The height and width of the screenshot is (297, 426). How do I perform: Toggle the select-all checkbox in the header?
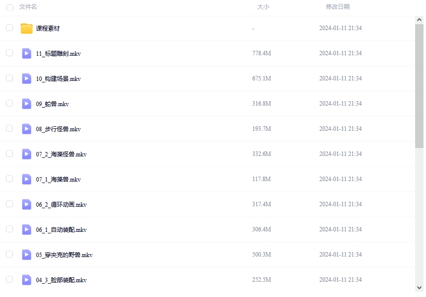tap(9, 7)
